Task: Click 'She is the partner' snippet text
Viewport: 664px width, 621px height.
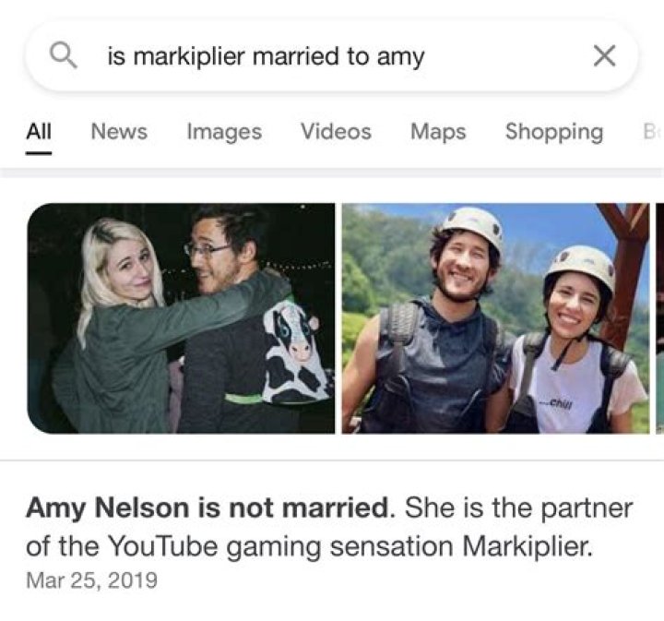Action: tap(518, 508)
